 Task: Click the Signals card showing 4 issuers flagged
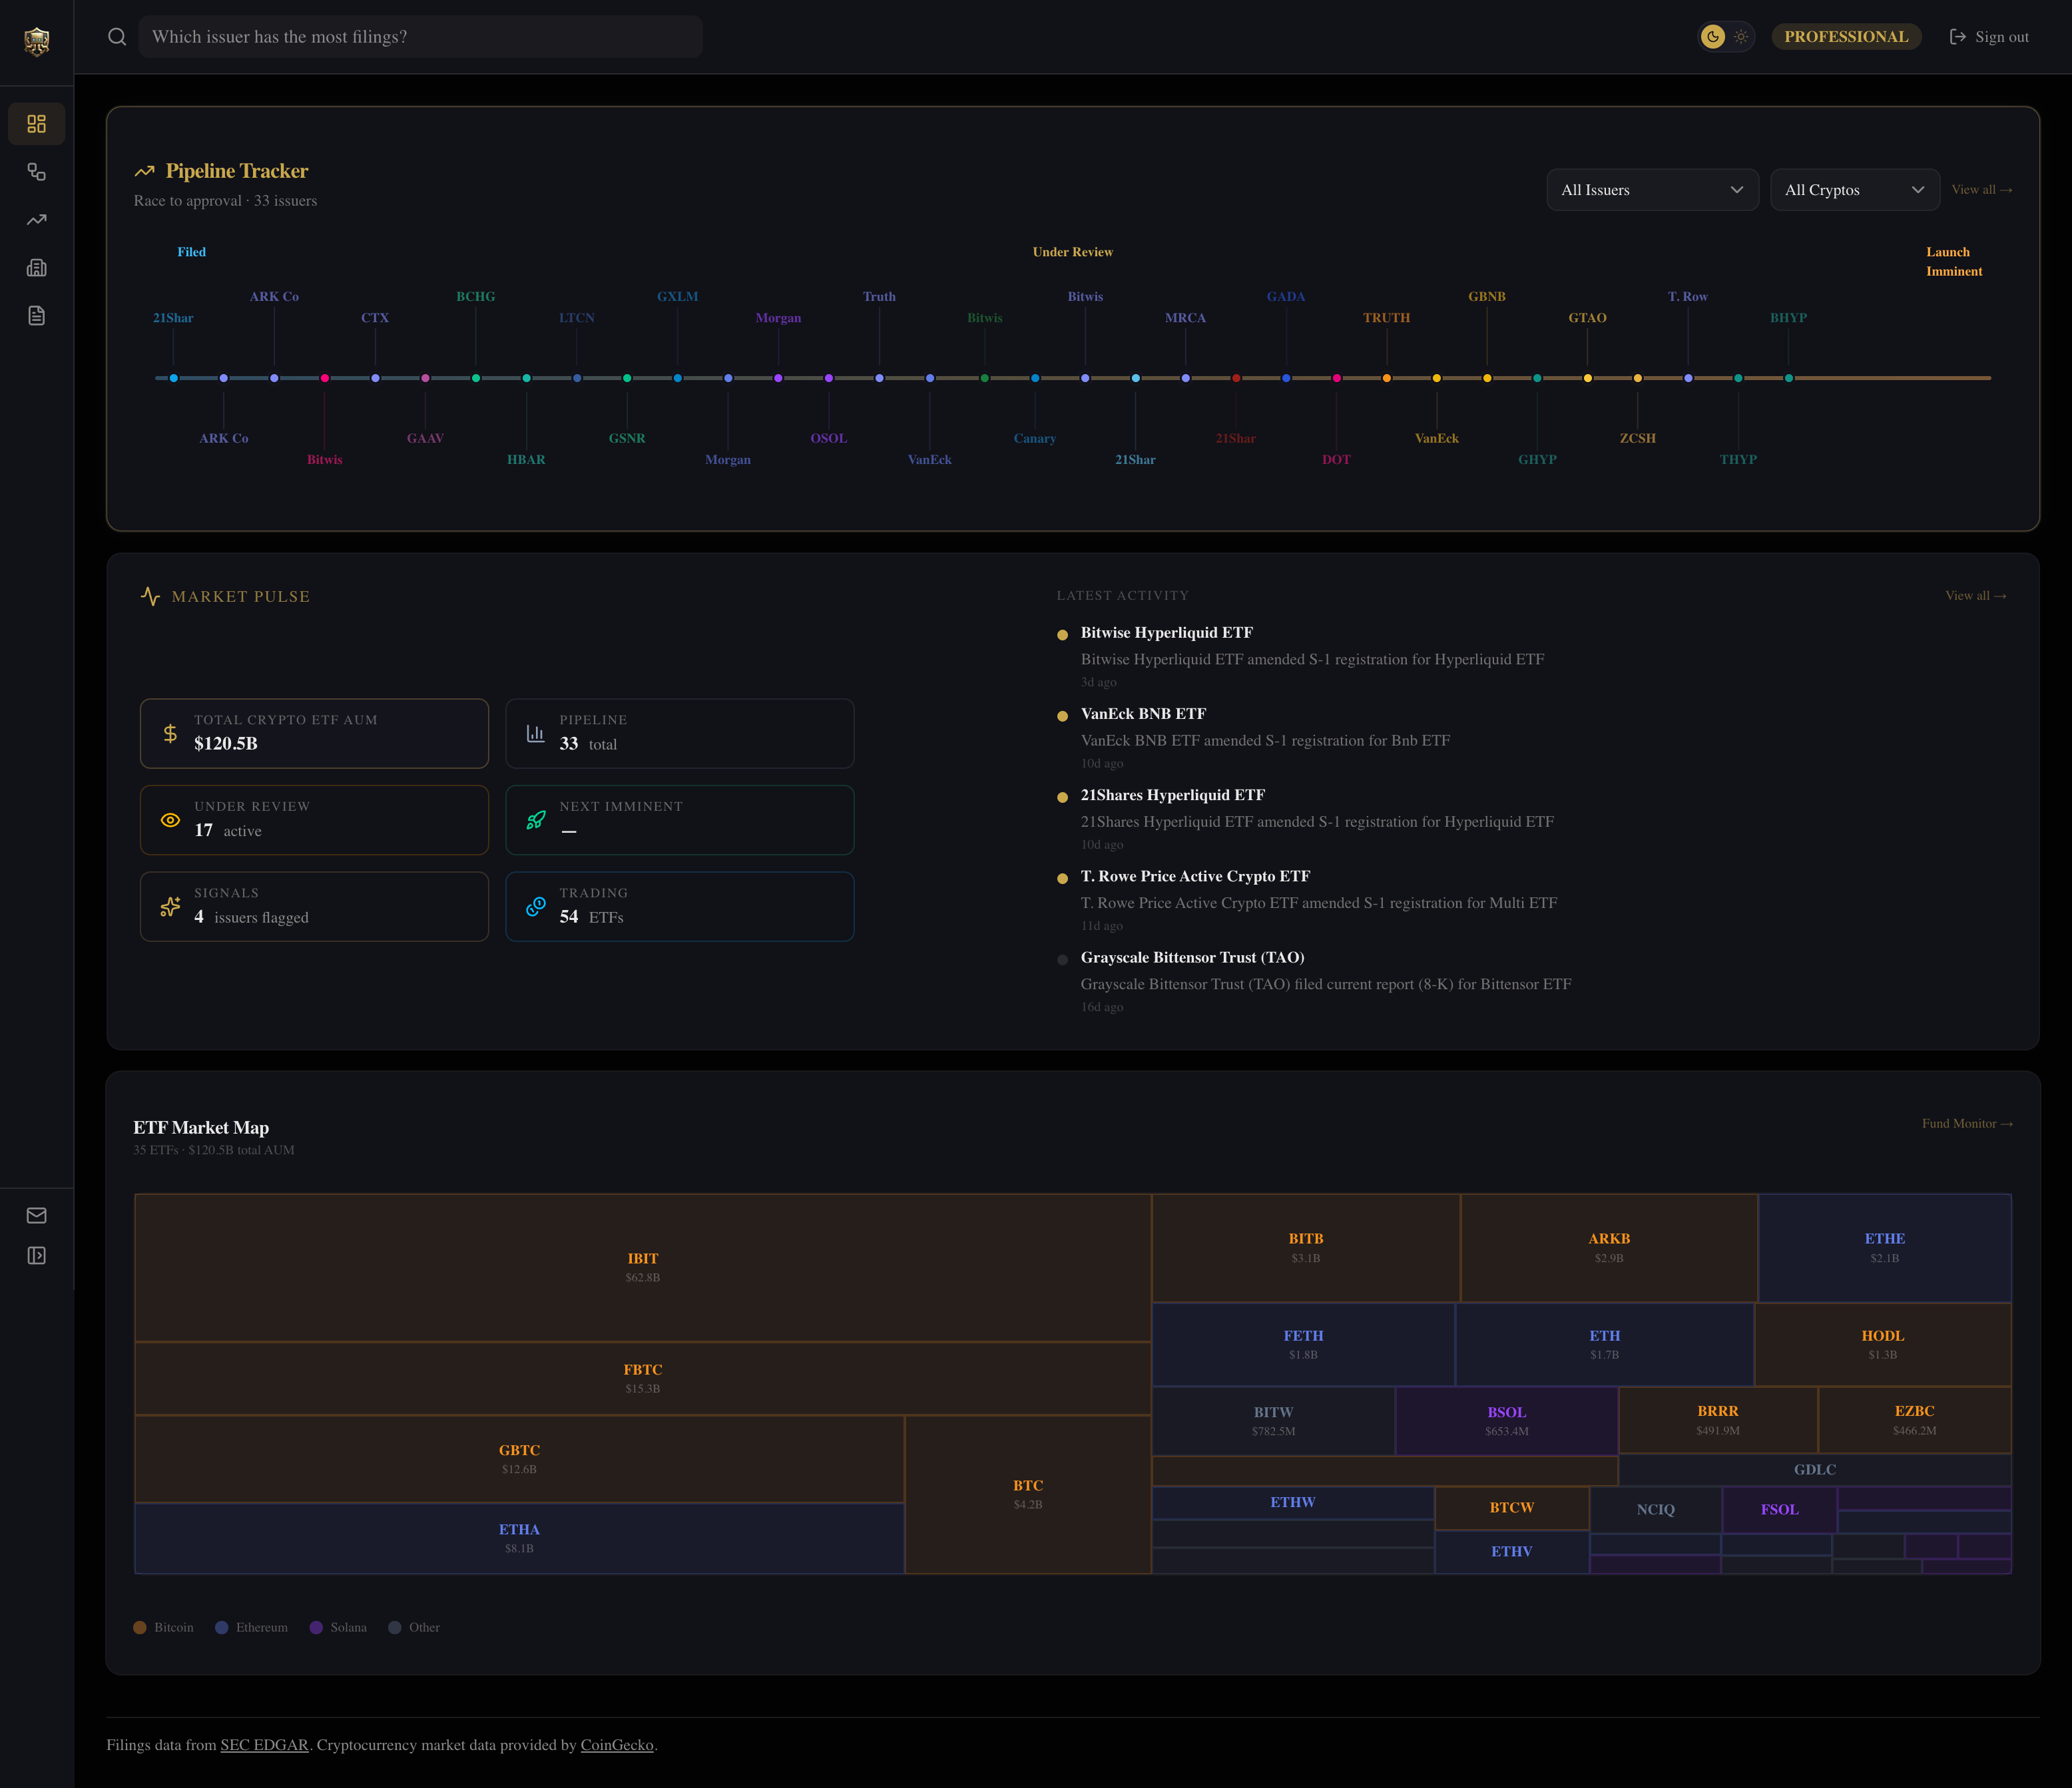[x=314, y=907]
